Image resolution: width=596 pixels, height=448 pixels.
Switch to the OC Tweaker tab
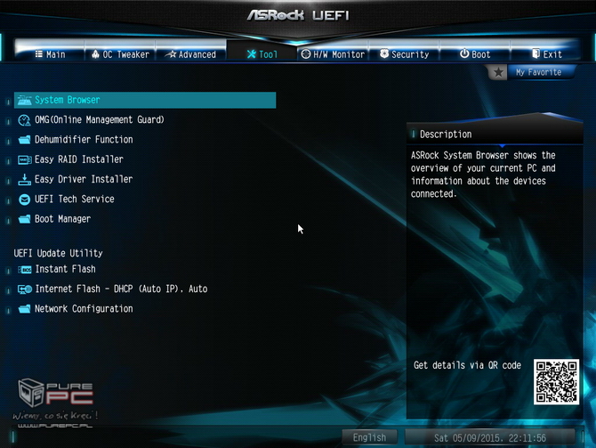tap(120, 54)
